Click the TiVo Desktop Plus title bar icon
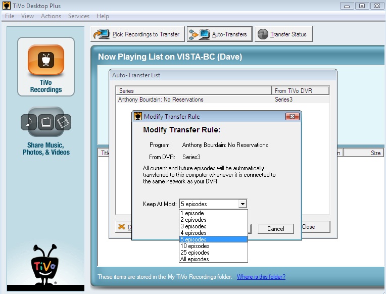 [7, 6]
